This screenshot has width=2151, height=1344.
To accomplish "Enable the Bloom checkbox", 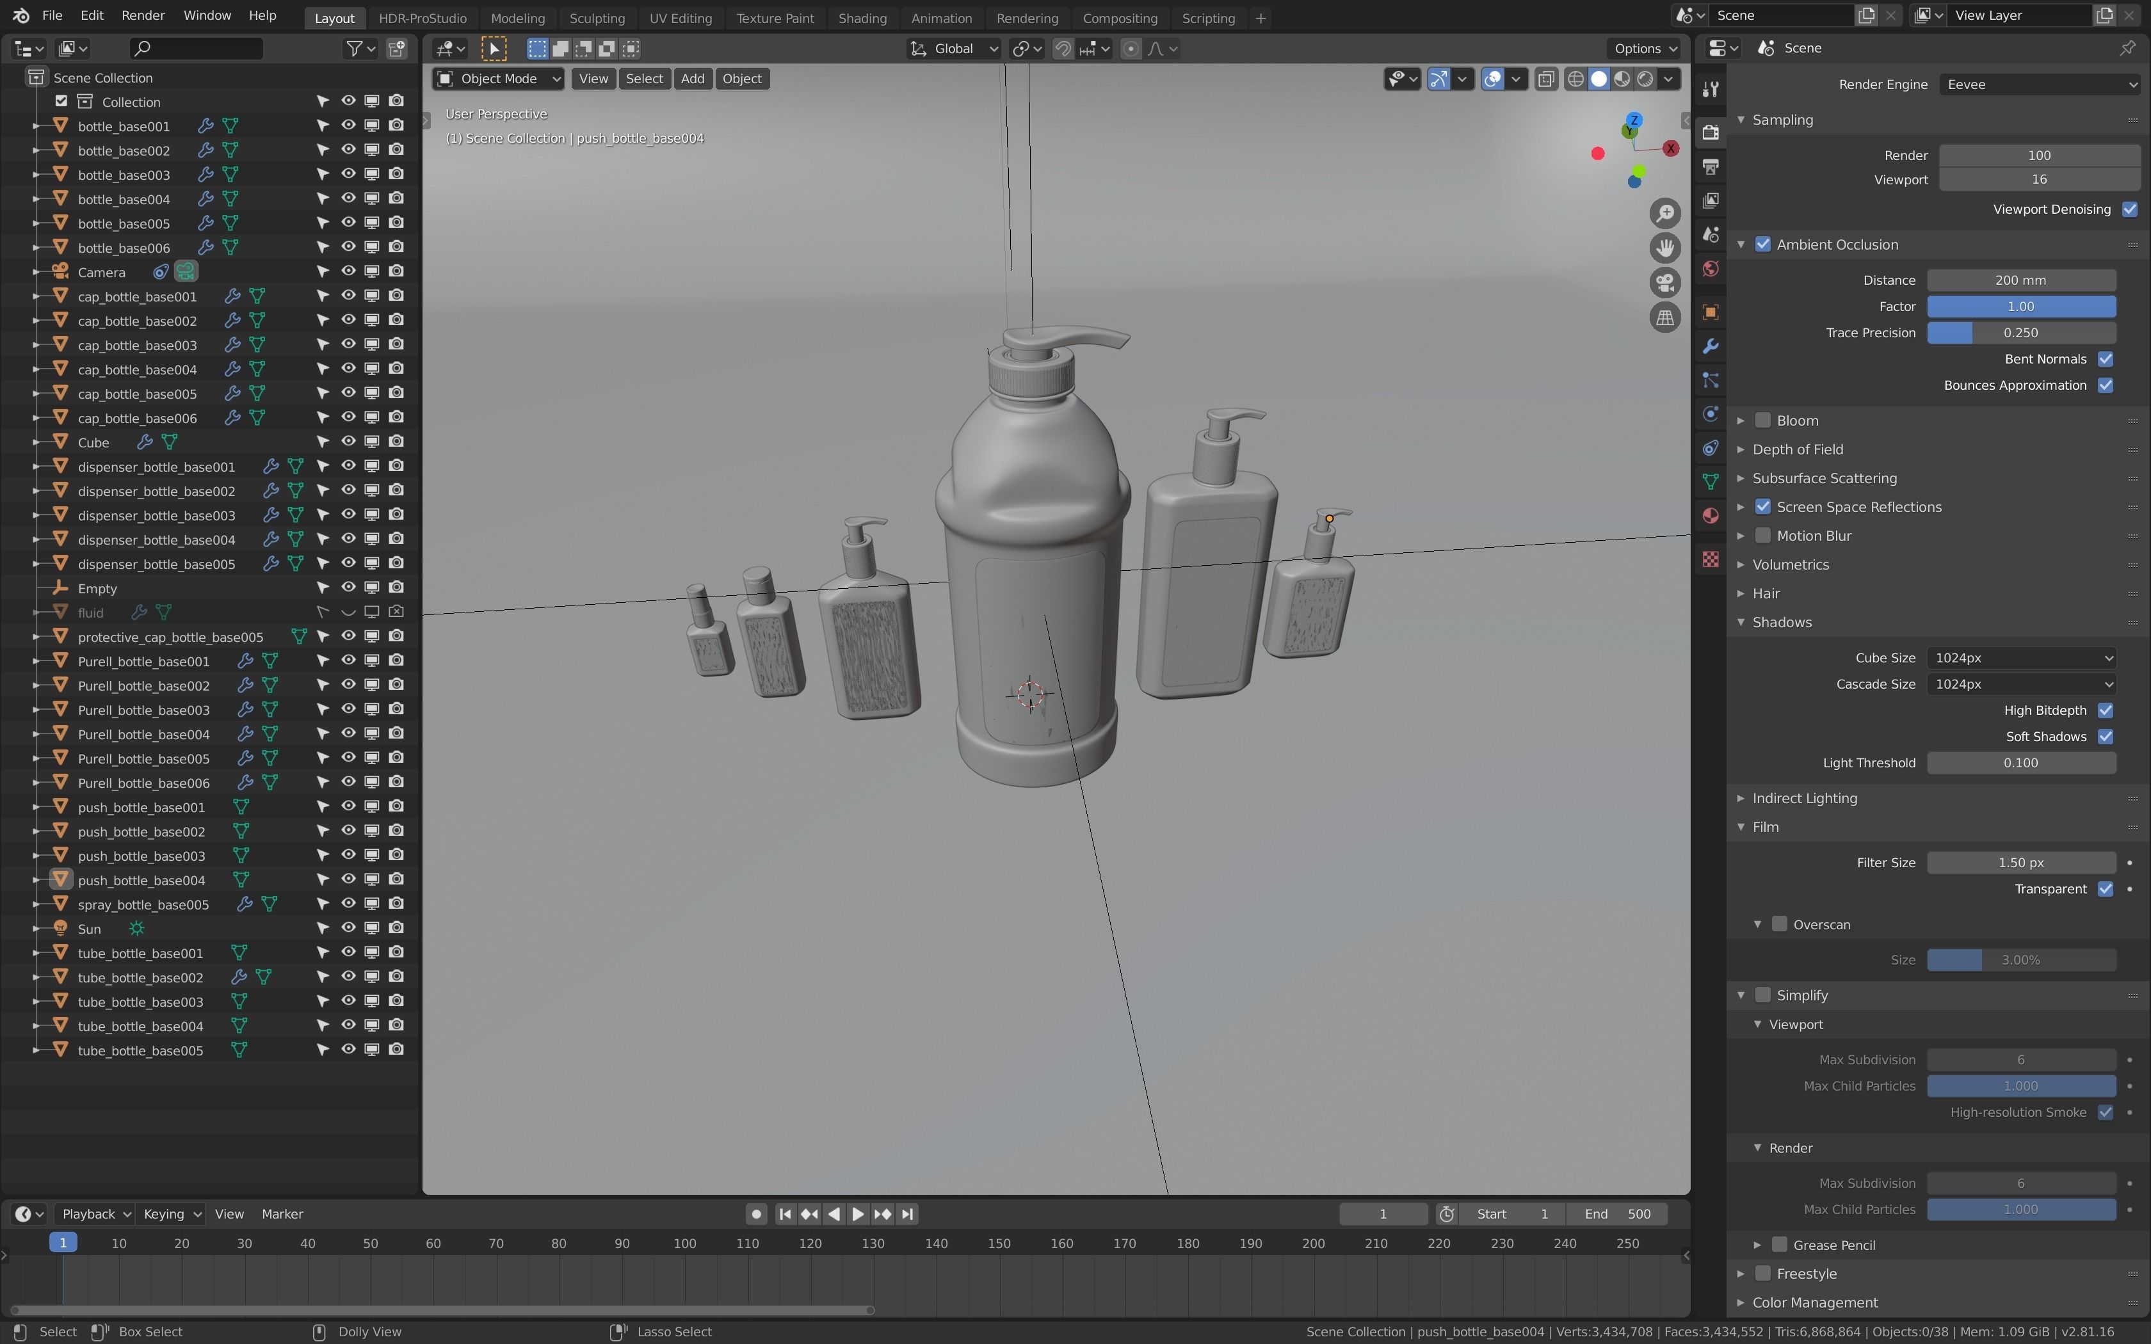I will click(x=1762, y=420).
